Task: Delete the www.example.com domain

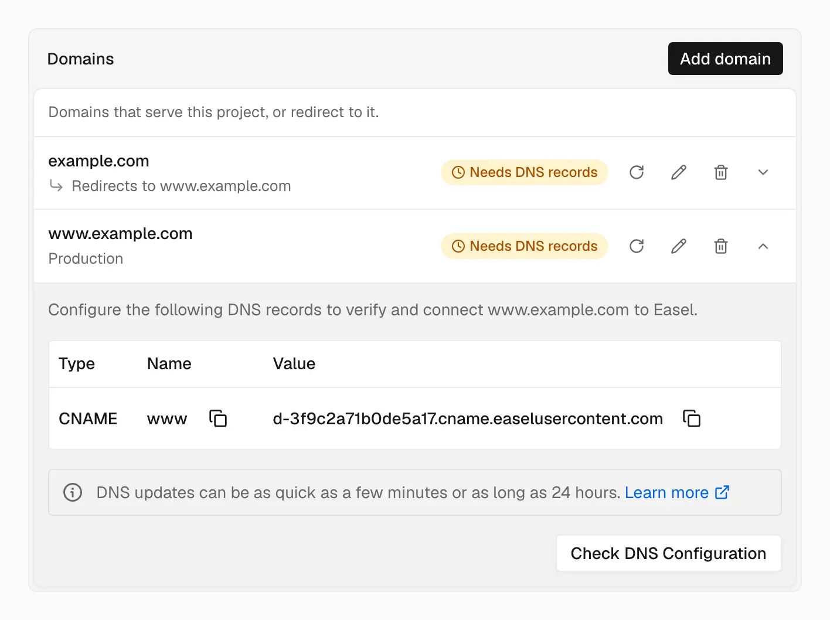Action: [721, 246]
